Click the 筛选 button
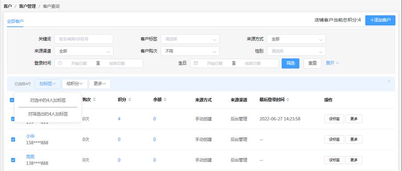 coord(290,63)
